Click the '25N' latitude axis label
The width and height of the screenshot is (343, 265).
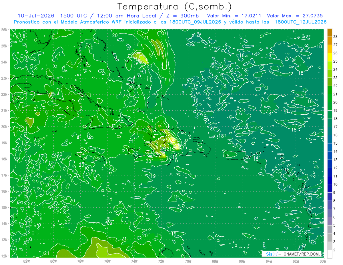coord(4,46)
